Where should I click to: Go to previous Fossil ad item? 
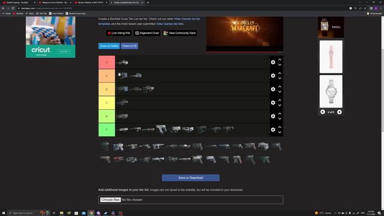pos(323,112)
